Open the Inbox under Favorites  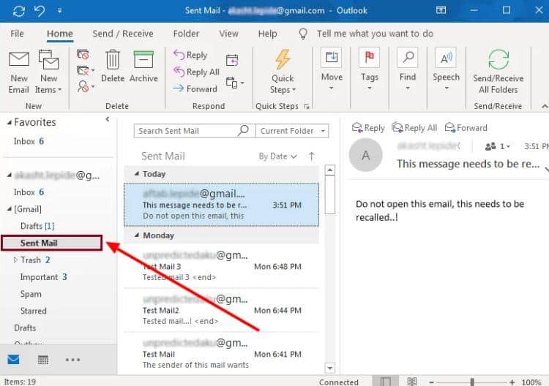point(29,141)
